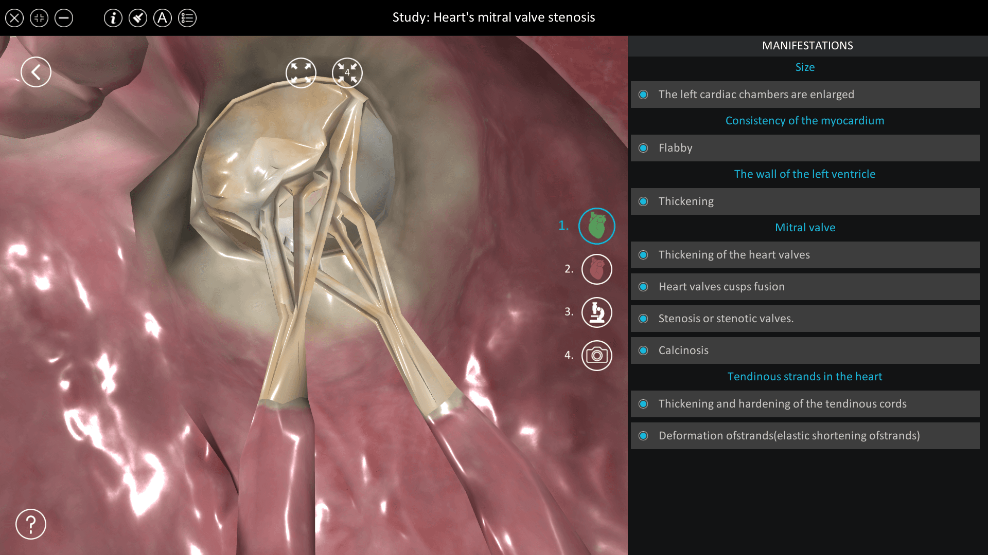Toggle Thickening of the heart valves radio

[643, 255]
